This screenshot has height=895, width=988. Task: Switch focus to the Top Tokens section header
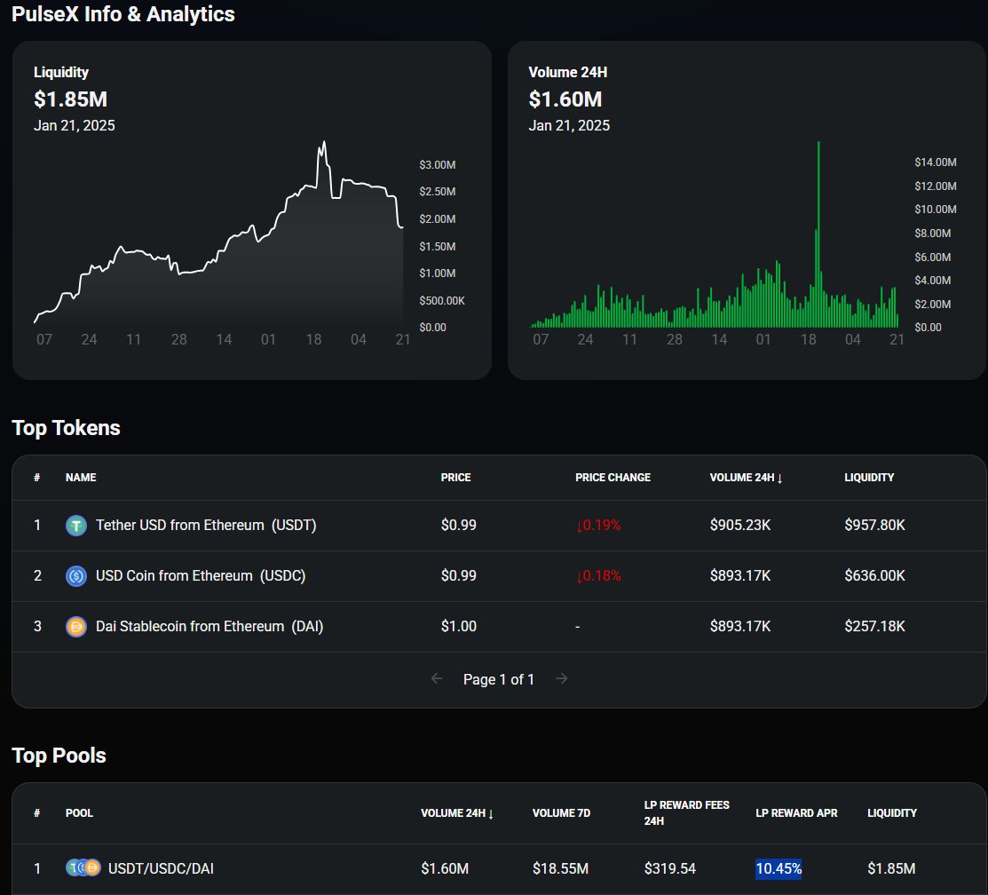click(x=66, y=427)
